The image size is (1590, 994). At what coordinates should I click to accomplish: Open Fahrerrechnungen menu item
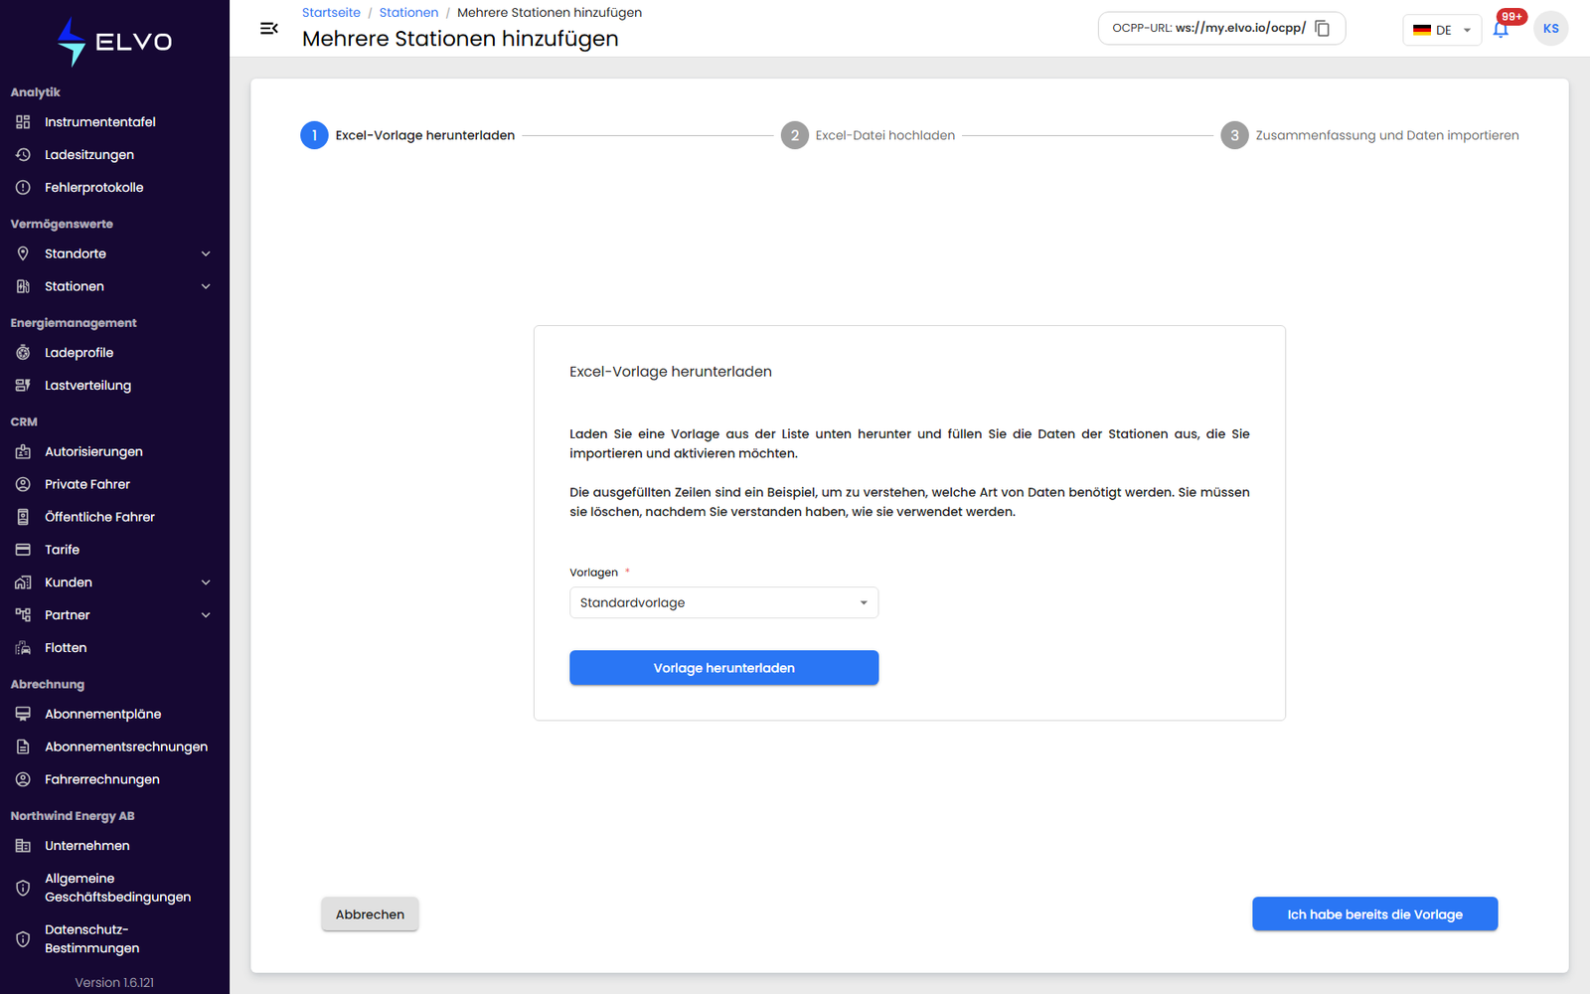coord(114,779)
